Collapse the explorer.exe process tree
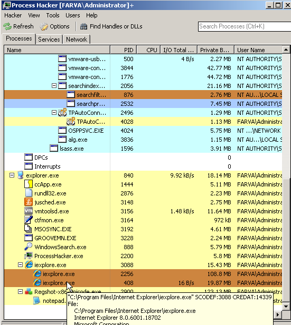The width and height of the screenshot is (291, 325). (12, 175)
